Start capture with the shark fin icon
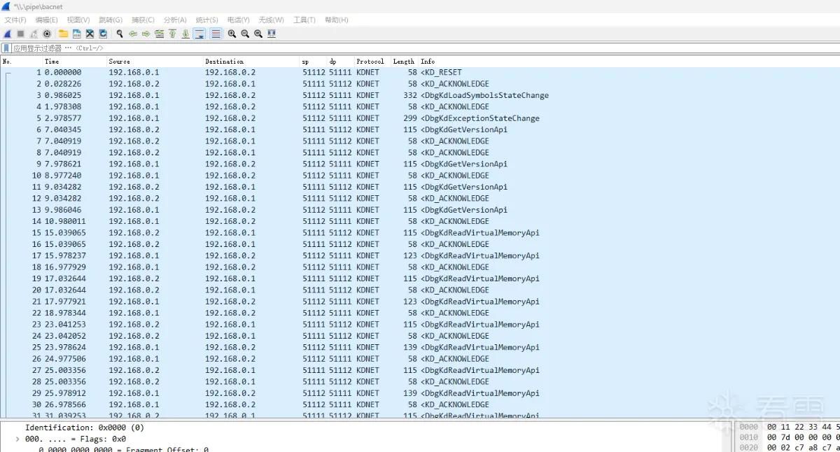Image resolution: width=840 pixels, height=452 pixels. (x=8, y=34)
